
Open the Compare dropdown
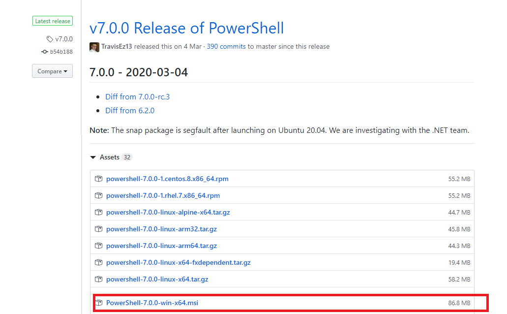click(x=52, y=71)
